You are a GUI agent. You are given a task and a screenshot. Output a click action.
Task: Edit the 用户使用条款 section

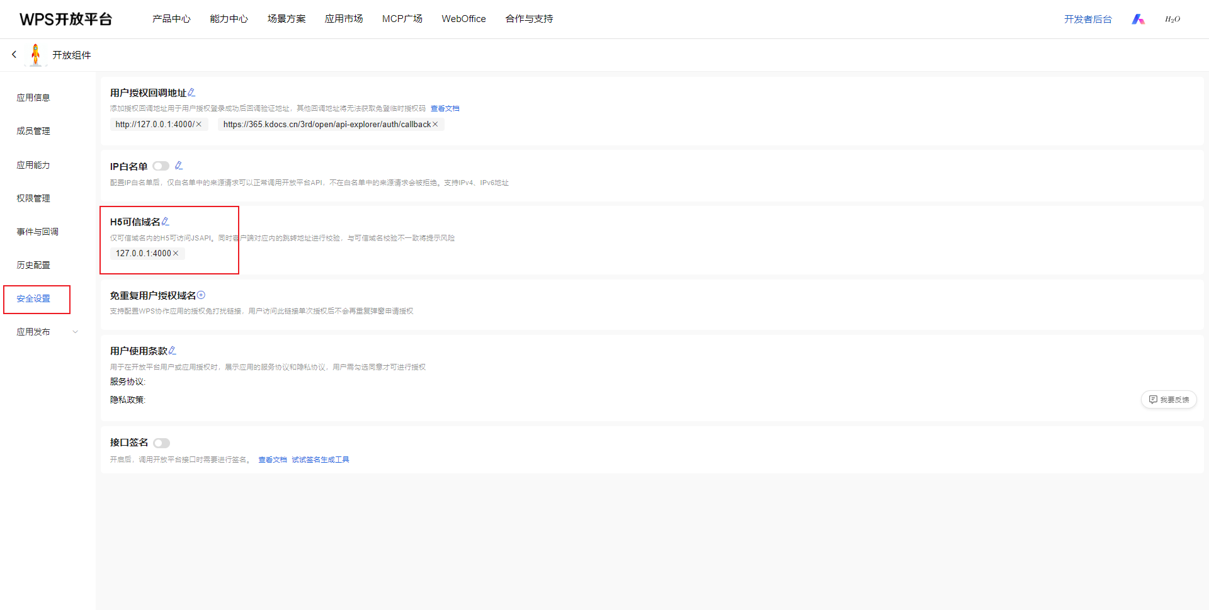point(173,351)
